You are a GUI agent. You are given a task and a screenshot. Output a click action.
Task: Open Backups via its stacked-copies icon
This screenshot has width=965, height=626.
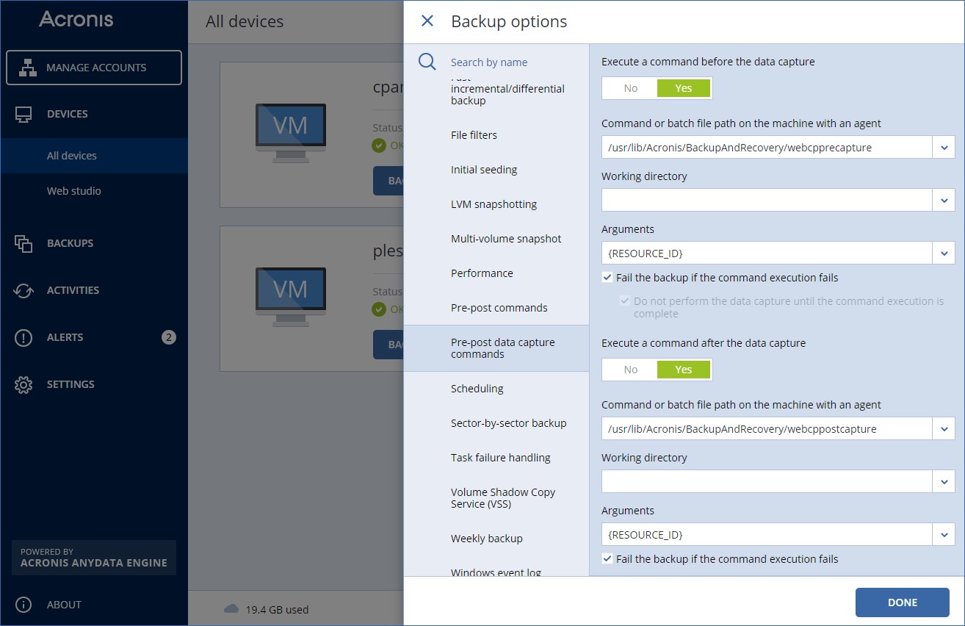point(24,243)
